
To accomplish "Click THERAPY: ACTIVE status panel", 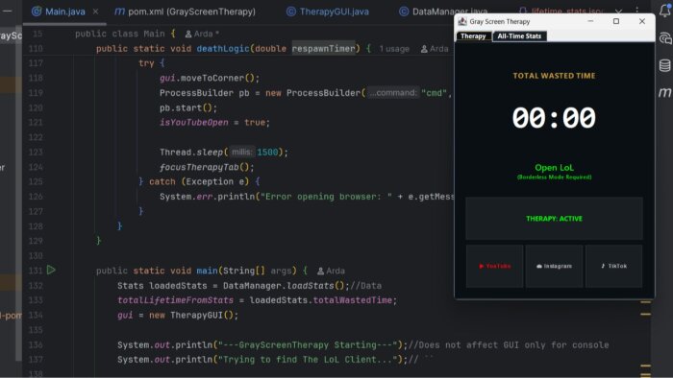I will pos(554,219).
